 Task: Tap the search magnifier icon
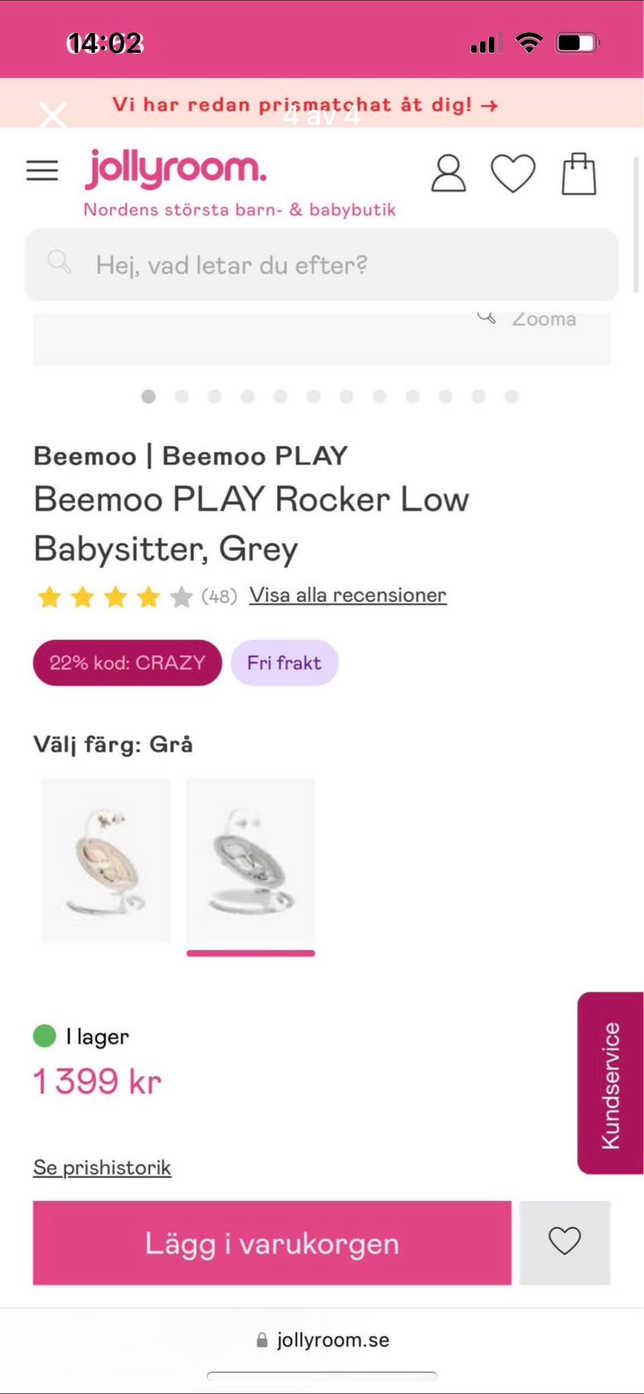pyautogui.click(x=59, y=262)
